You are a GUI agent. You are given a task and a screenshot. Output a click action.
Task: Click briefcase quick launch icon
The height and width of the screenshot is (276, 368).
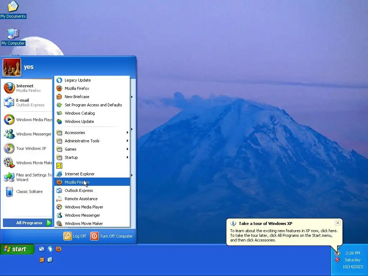tap(42, 259)
